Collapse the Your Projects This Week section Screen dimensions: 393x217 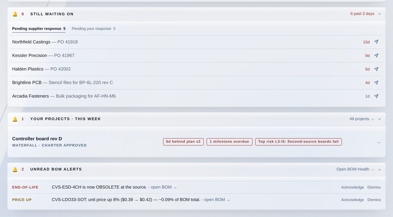(379, 119)
